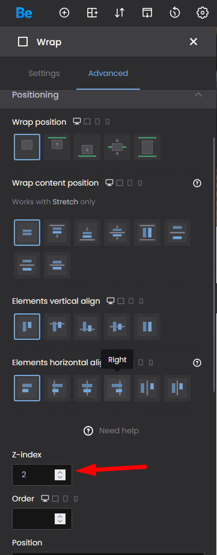Open help for Wrap content position
Screen dimensions: 217x555
[x=197, y=183]
